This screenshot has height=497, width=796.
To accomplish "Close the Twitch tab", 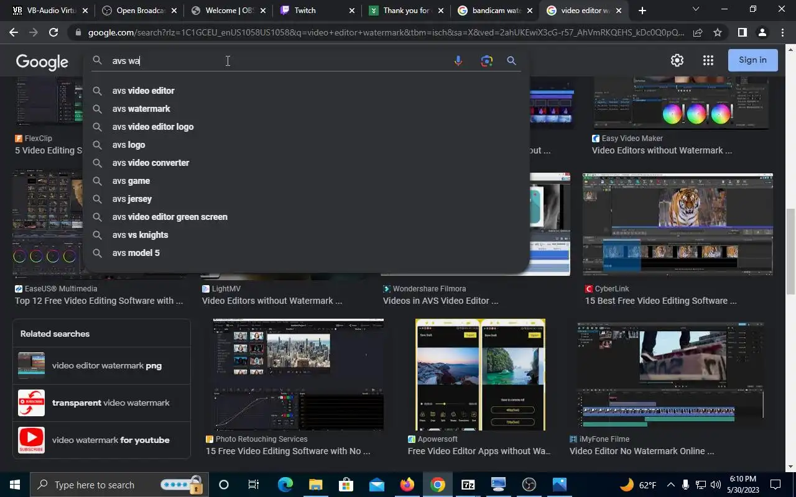I will pos(352,11).
